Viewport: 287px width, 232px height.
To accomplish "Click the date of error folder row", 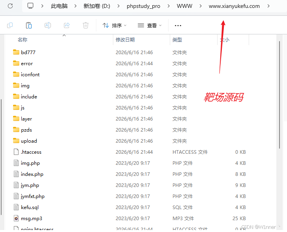I will point(134,63).
